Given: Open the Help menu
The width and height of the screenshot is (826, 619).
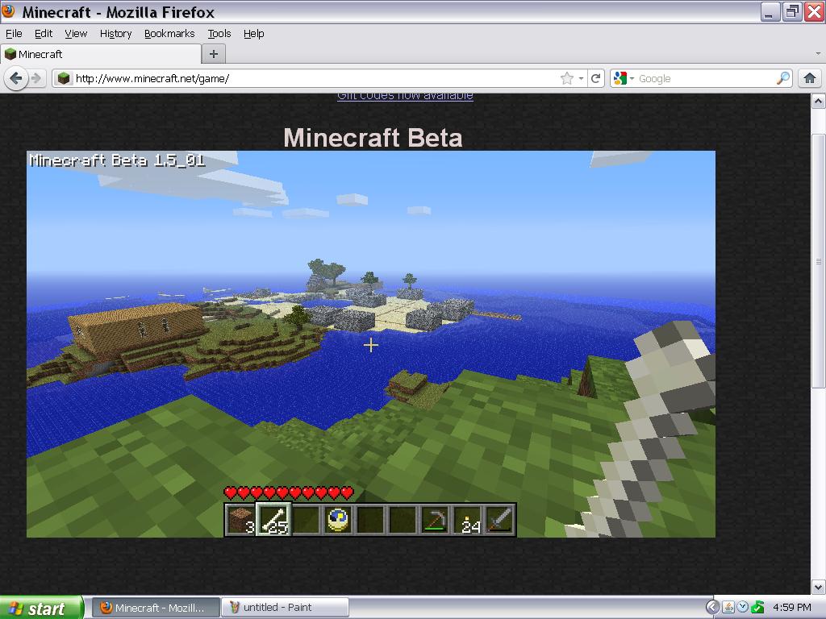Looking at the screenshot, I should (x=253, y=34).
